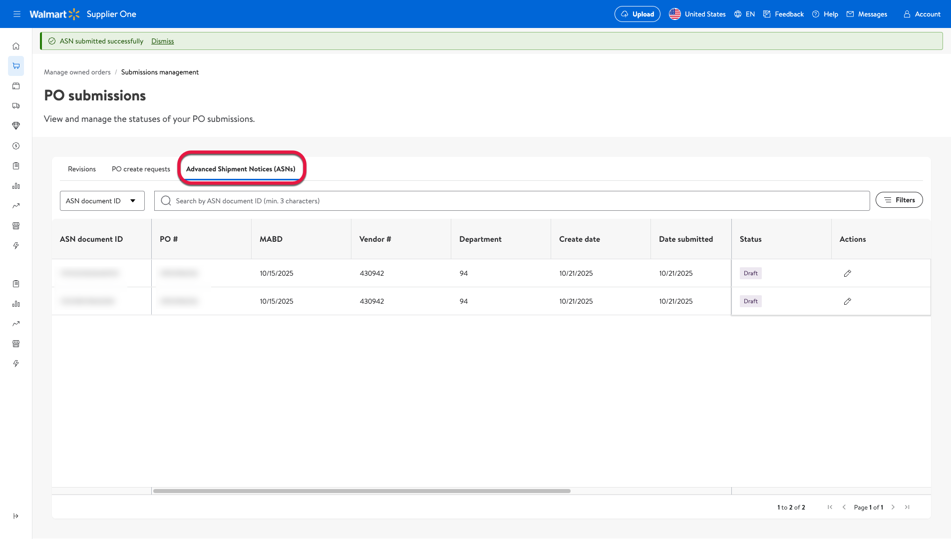The height and width of the screenshot is (539, 951).
Task: Edit the second draft ASN row
Action: pos(847,301)
